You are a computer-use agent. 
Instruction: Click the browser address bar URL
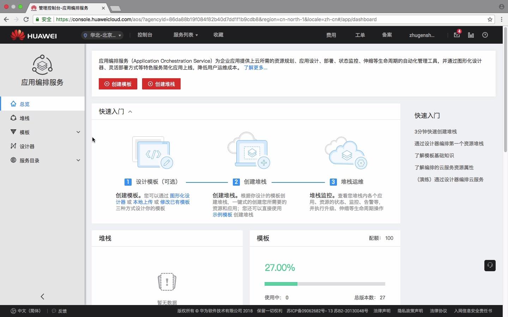tap(216, 19)
